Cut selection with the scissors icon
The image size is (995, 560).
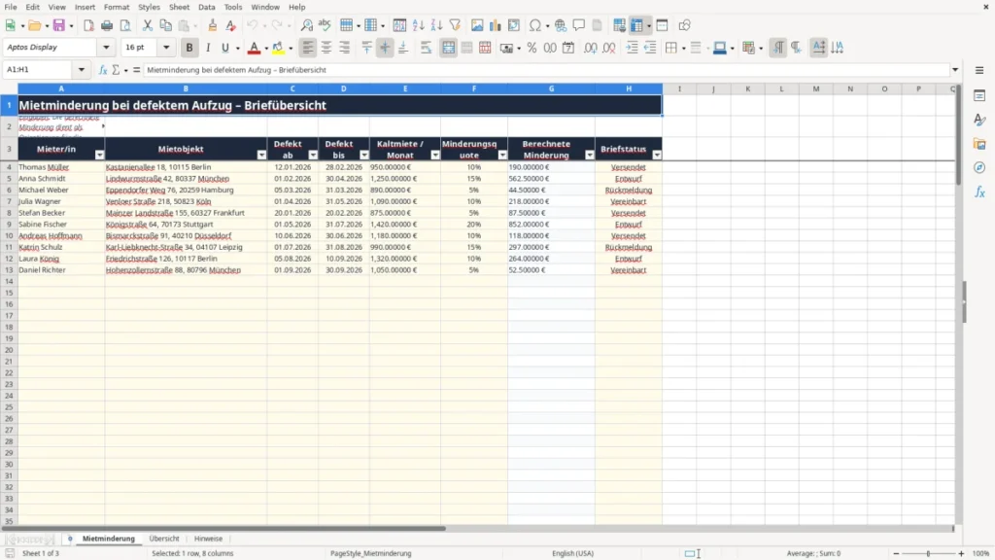(148, 25)
